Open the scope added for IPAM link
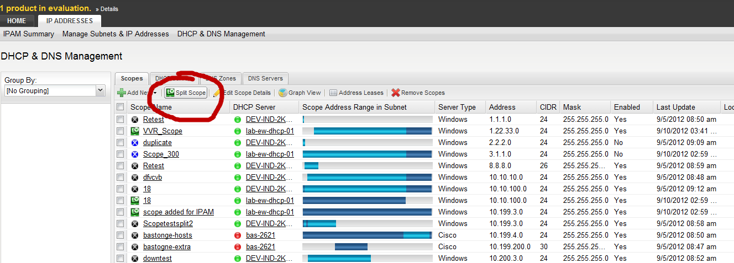The height and width of the screenshot is (263, 734). coord(179,212)
